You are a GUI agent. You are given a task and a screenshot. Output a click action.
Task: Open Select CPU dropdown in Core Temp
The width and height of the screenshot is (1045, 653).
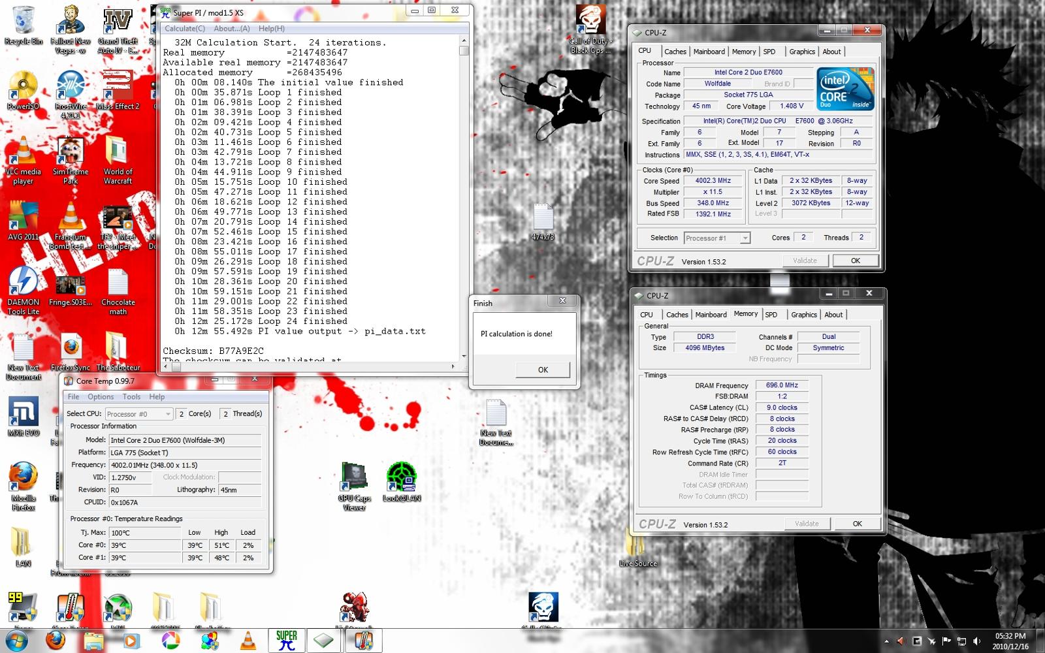point(139,414)
